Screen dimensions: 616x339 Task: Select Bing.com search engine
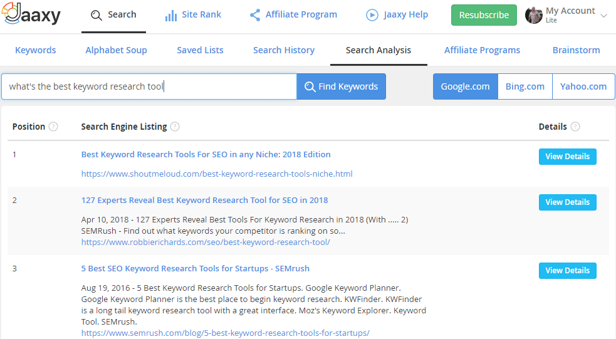pos(525,86)
